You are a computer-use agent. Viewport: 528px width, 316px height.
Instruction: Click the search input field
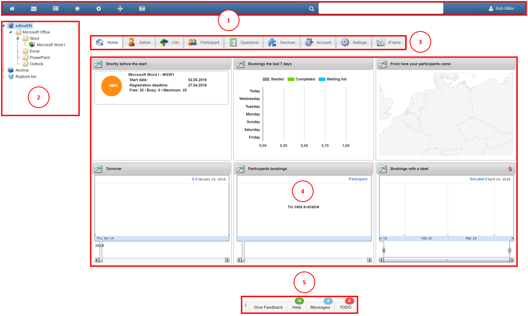pos(381,8)
